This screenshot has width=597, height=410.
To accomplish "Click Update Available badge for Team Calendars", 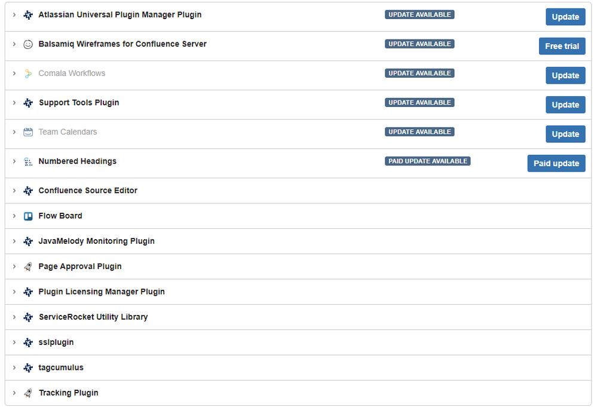I will click(420, 131).
